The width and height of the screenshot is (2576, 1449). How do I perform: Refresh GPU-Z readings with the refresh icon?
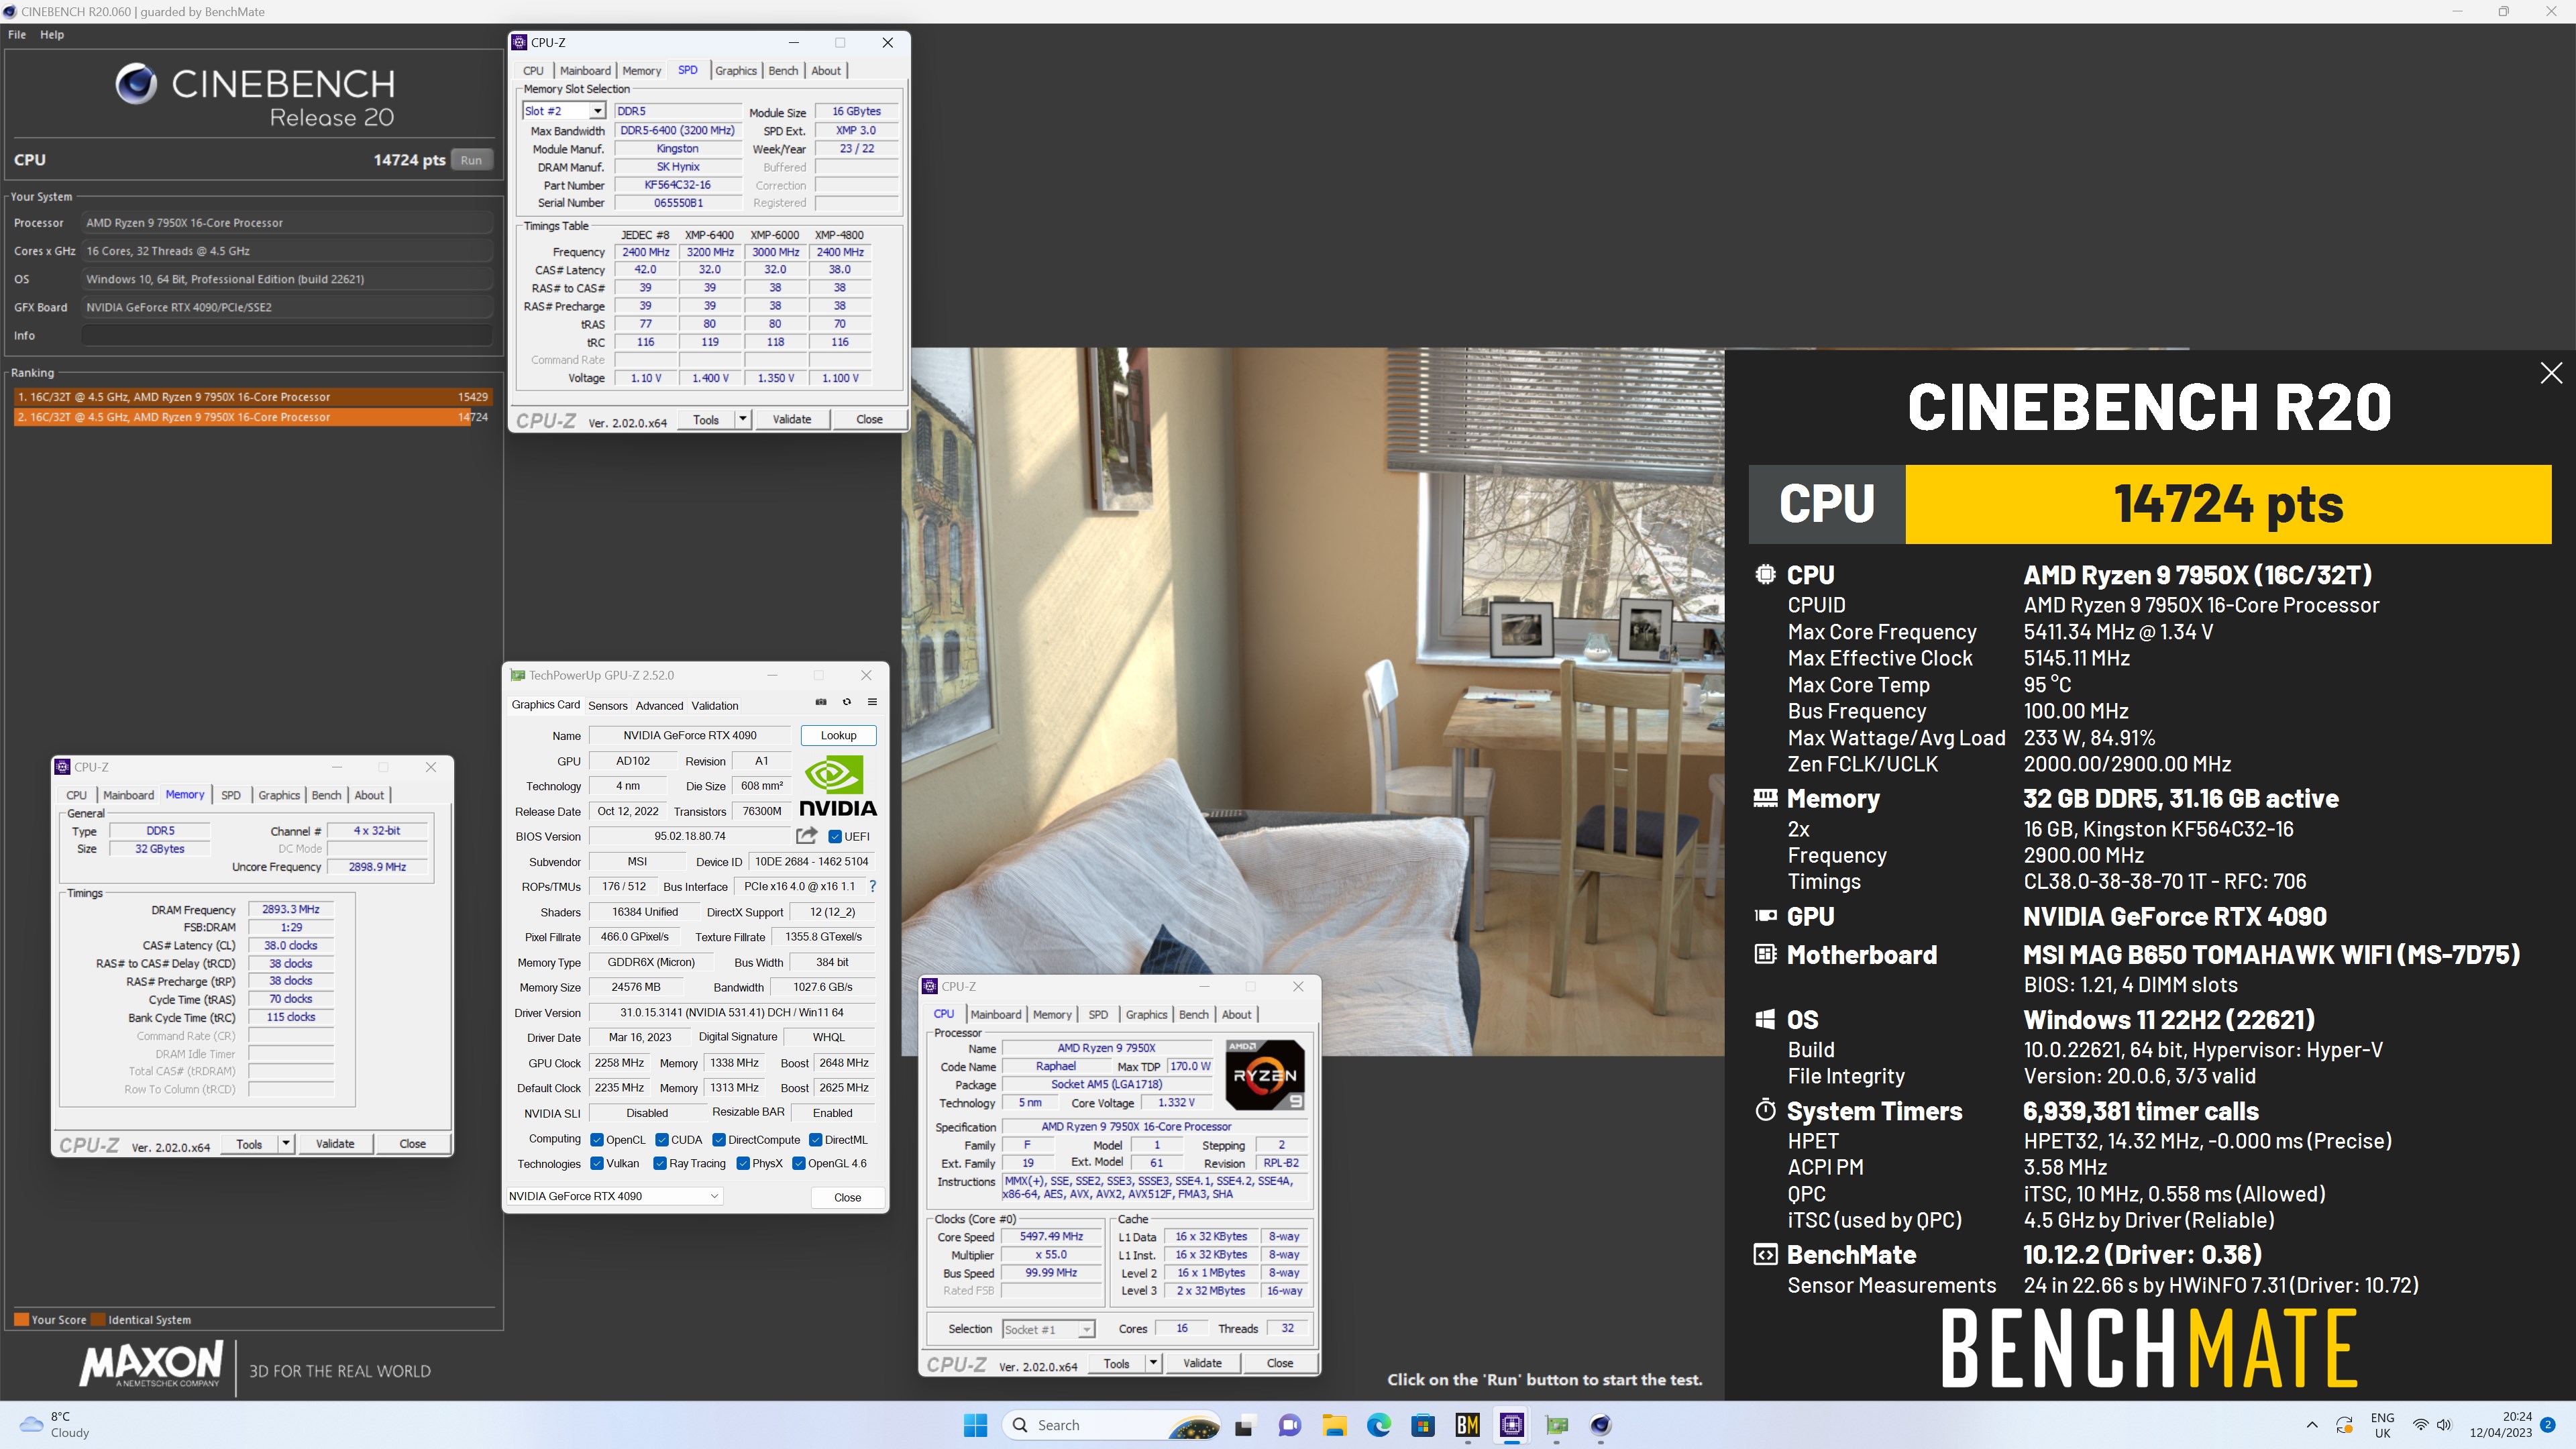click(847, 702)
